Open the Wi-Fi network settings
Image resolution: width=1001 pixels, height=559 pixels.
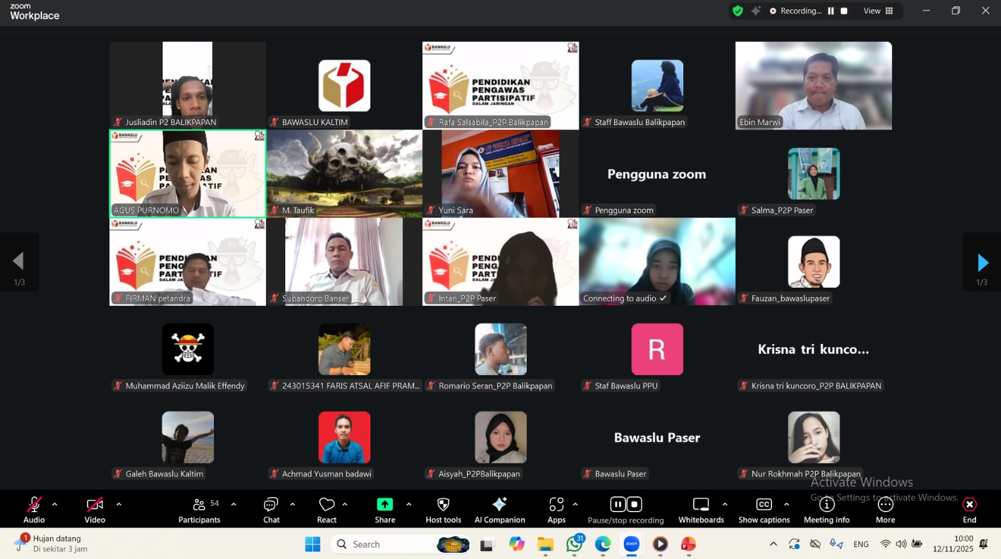pos(885,544)
